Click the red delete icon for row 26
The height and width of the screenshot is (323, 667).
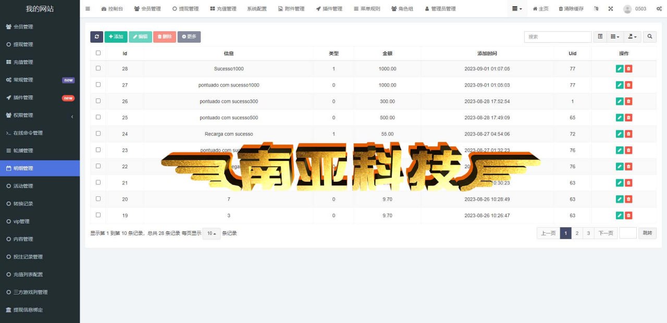(x=628, y=102)
